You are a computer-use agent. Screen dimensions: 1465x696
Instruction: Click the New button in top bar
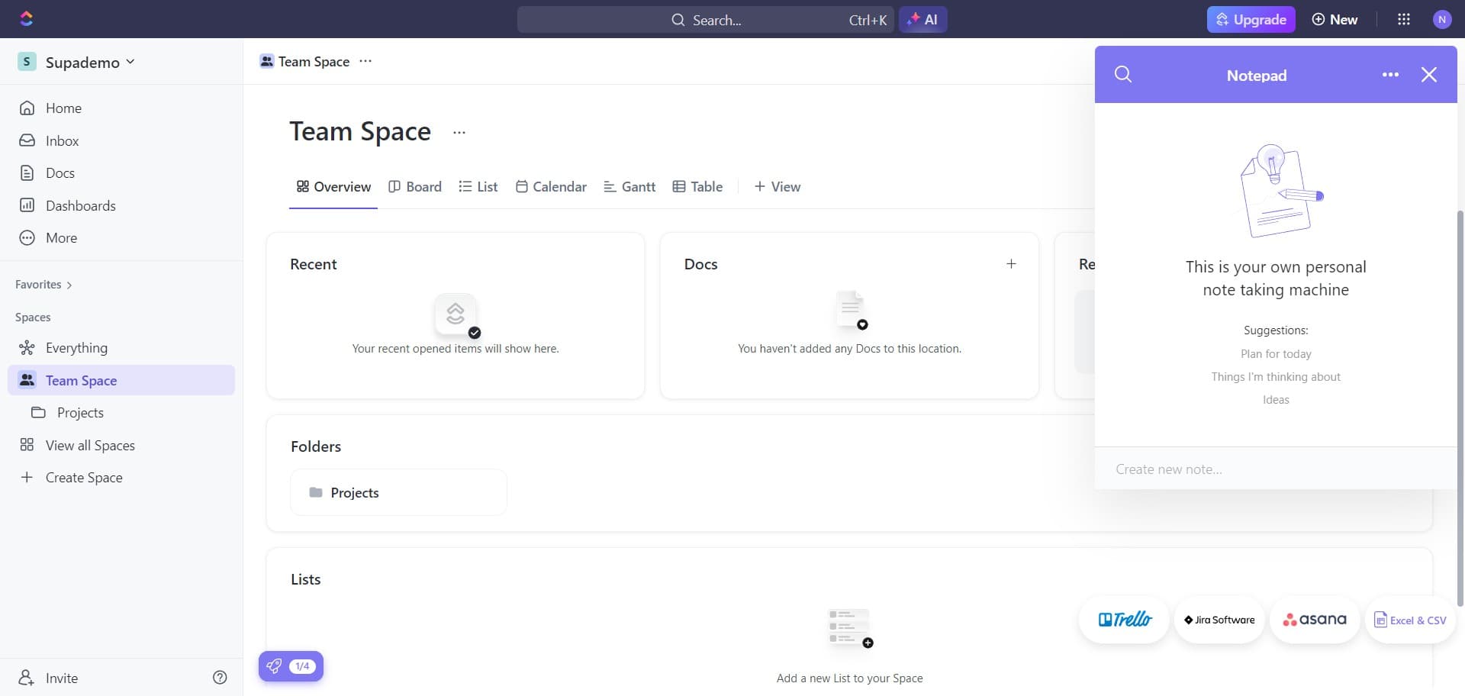click(x=1335, y=20)
